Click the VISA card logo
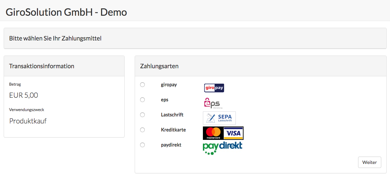The width and height of the screenshot is (390, 176). coord(233,134)
